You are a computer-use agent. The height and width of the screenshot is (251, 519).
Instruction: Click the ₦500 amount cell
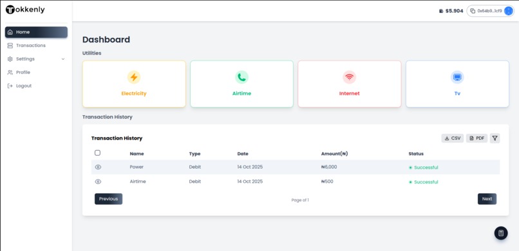point(327,181)
